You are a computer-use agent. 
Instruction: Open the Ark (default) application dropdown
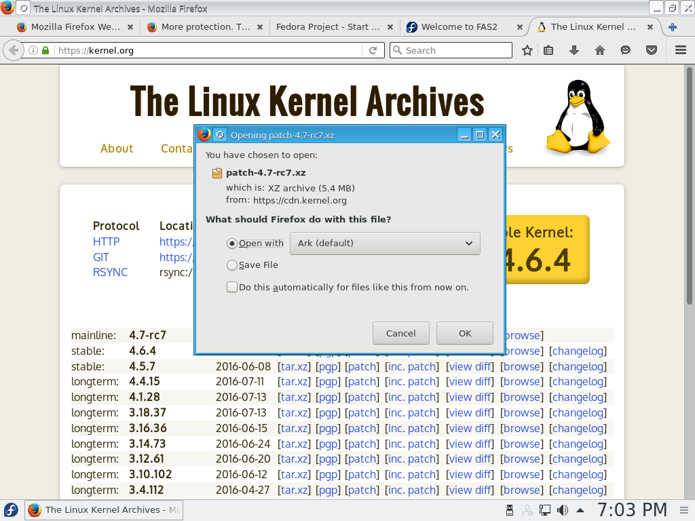point(385,244)
